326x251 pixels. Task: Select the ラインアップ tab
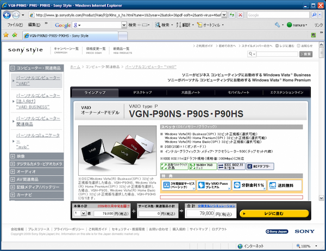[x=95, y=93]
